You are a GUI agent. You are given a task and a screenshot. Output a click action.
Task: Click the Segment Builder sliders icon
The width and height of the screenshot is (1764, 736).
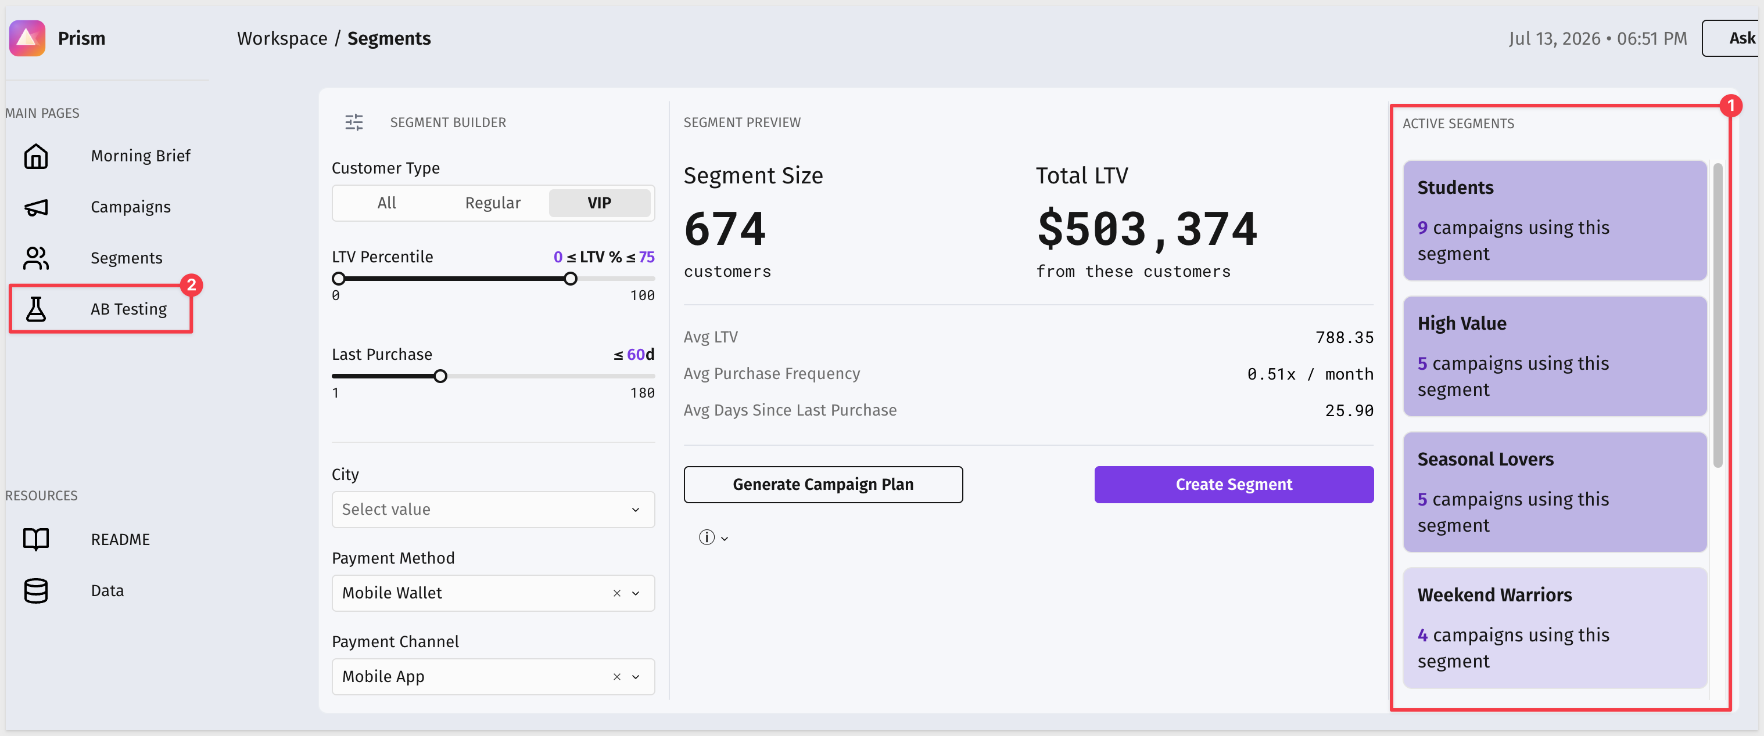click(354, 122)
